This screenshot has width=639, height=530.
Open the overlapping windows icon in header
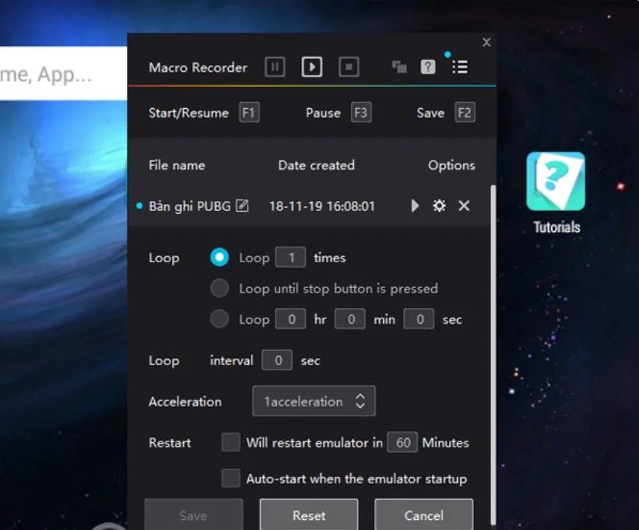(399, 67)
